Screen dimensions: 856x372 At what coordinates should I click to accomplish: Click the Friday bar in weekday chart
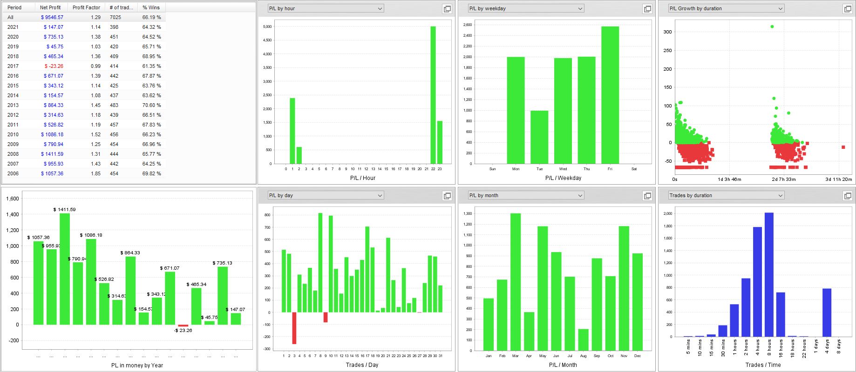(x=610, y=95)
